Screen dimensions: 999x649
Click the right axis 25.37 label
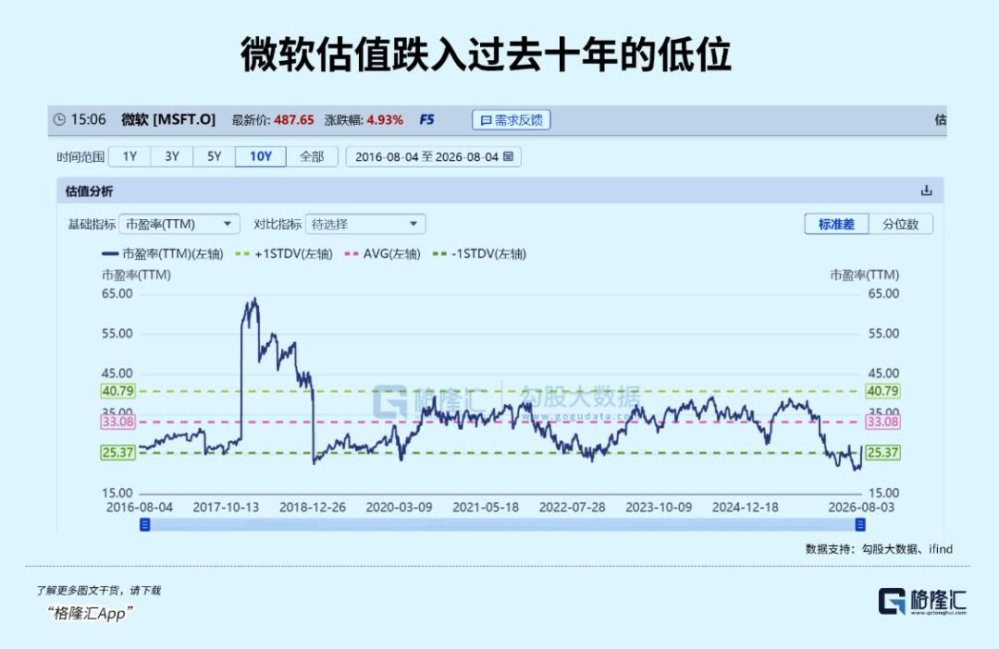click(x=883, y=453)
